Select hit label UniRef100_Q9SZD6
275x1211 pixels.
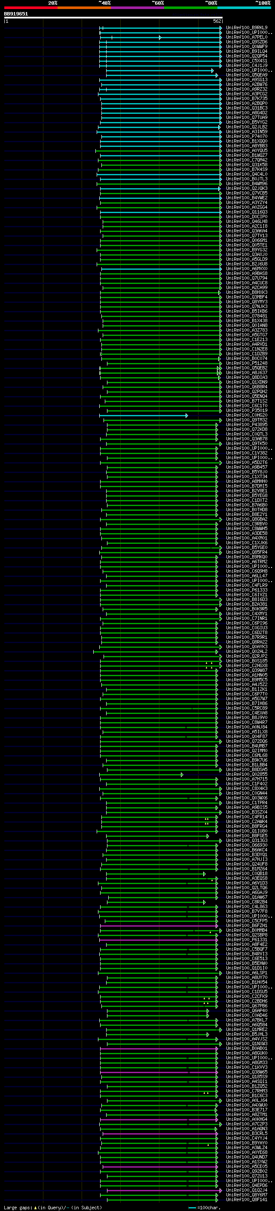tap(247, 42)
